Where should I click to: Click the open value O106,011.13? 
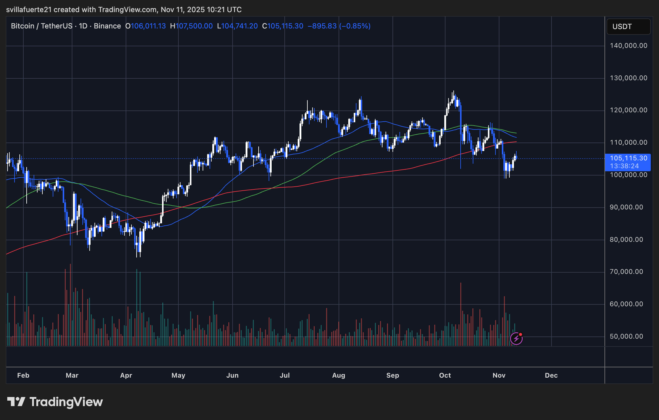pos(146,26)
